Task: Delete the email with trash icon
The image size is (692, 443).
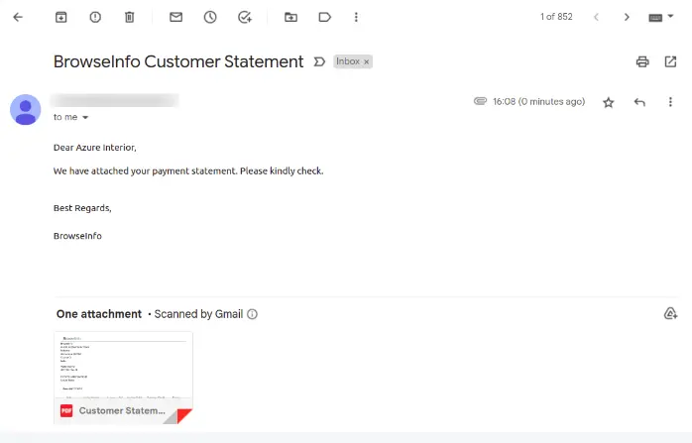Action: (129, 17)
